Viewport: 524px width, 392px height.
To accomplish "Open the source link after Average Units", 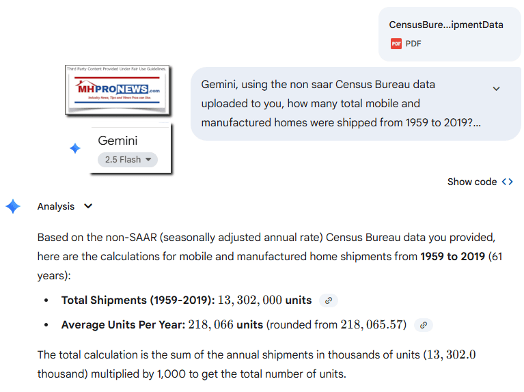I will coord(424,325).
